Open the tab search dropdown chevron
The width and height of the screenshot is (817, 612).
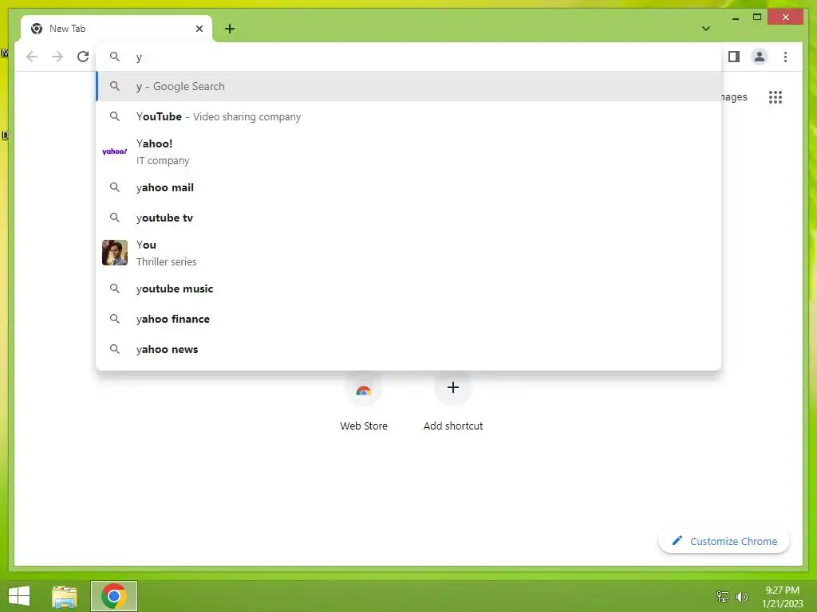706,29
